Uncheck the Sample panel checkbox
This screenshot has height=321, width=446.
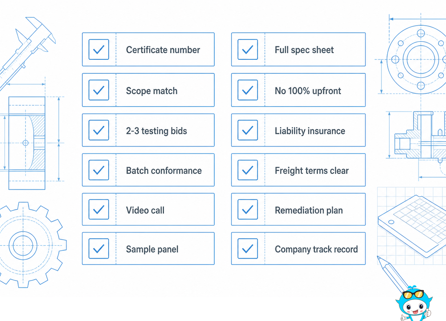click(x=99, y=249)
